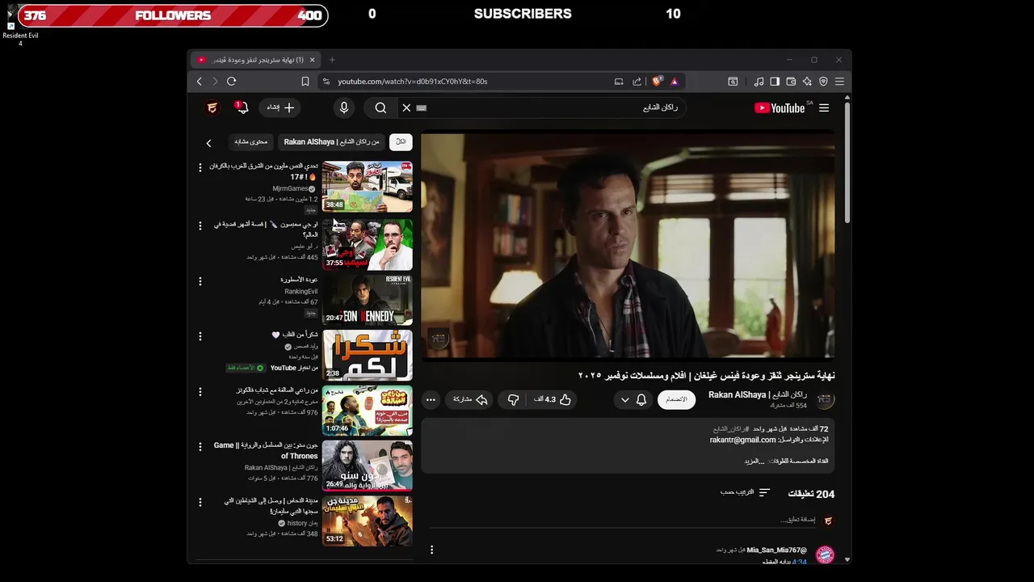1034x582 pixels.
Task: Click the cast screen icon in address bar
Action: (x=619, y=82)
